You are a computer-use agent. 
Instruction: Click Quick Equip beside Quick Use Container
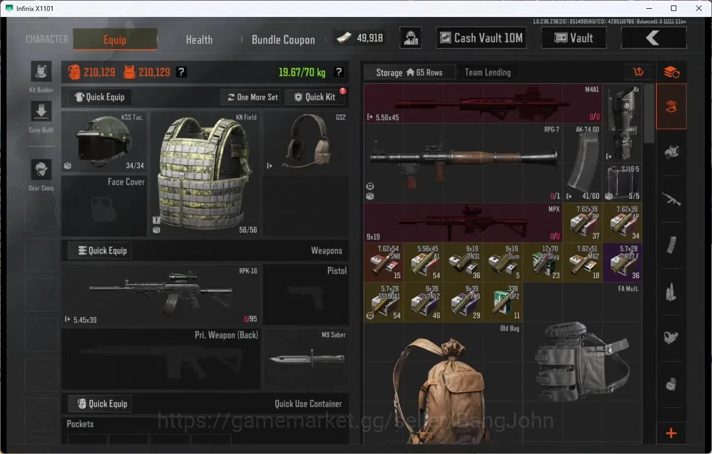[100, 404]
